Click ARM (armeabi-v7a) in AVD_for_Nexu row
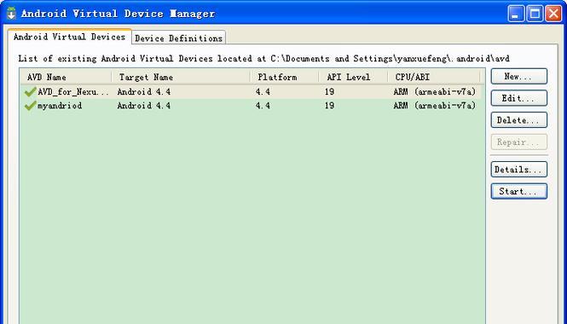The height and width of the screenshot is (324, 567). 435,92
